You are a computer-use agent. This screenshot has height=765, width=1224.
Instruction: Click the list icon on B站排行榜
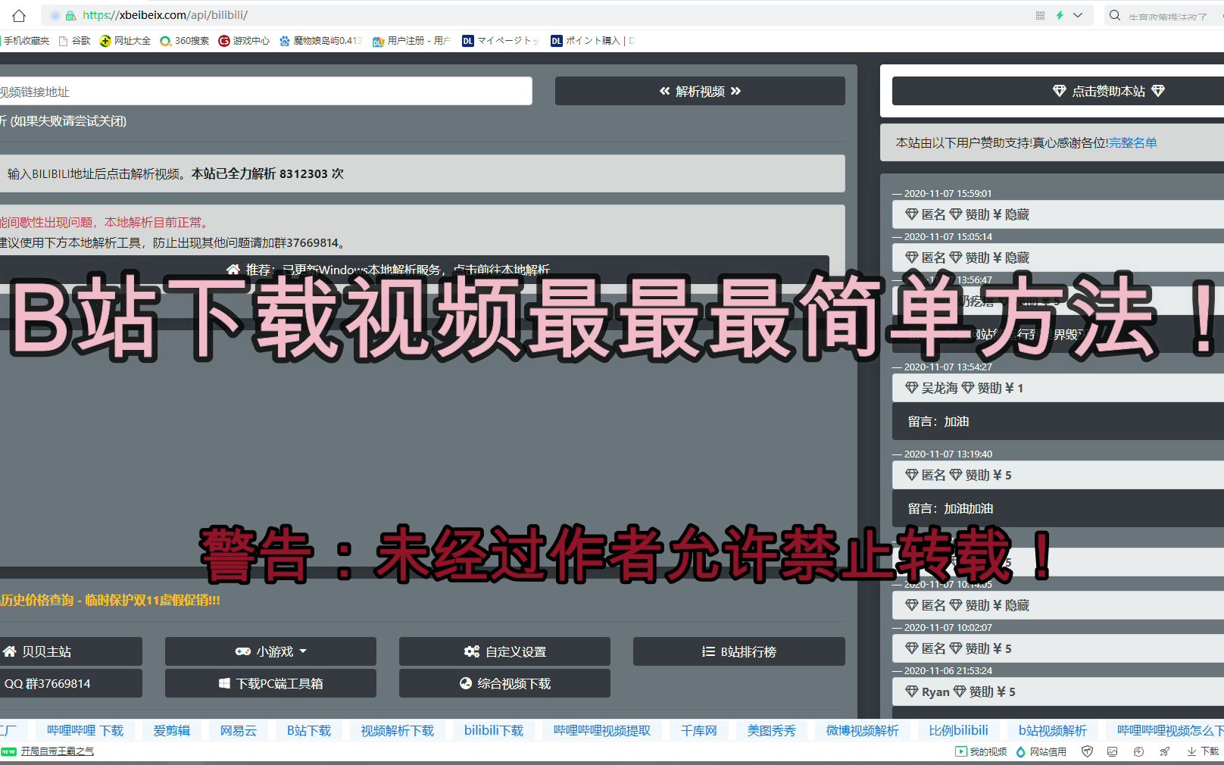tap(708, 651)
